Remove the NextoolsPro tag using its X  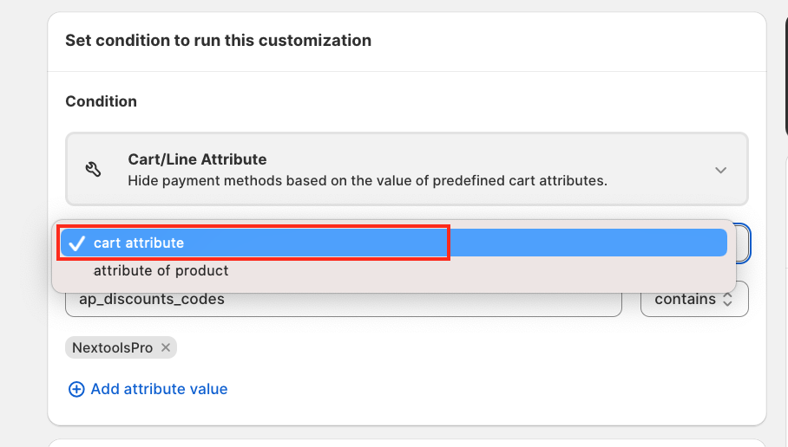[x=166, y=347]
